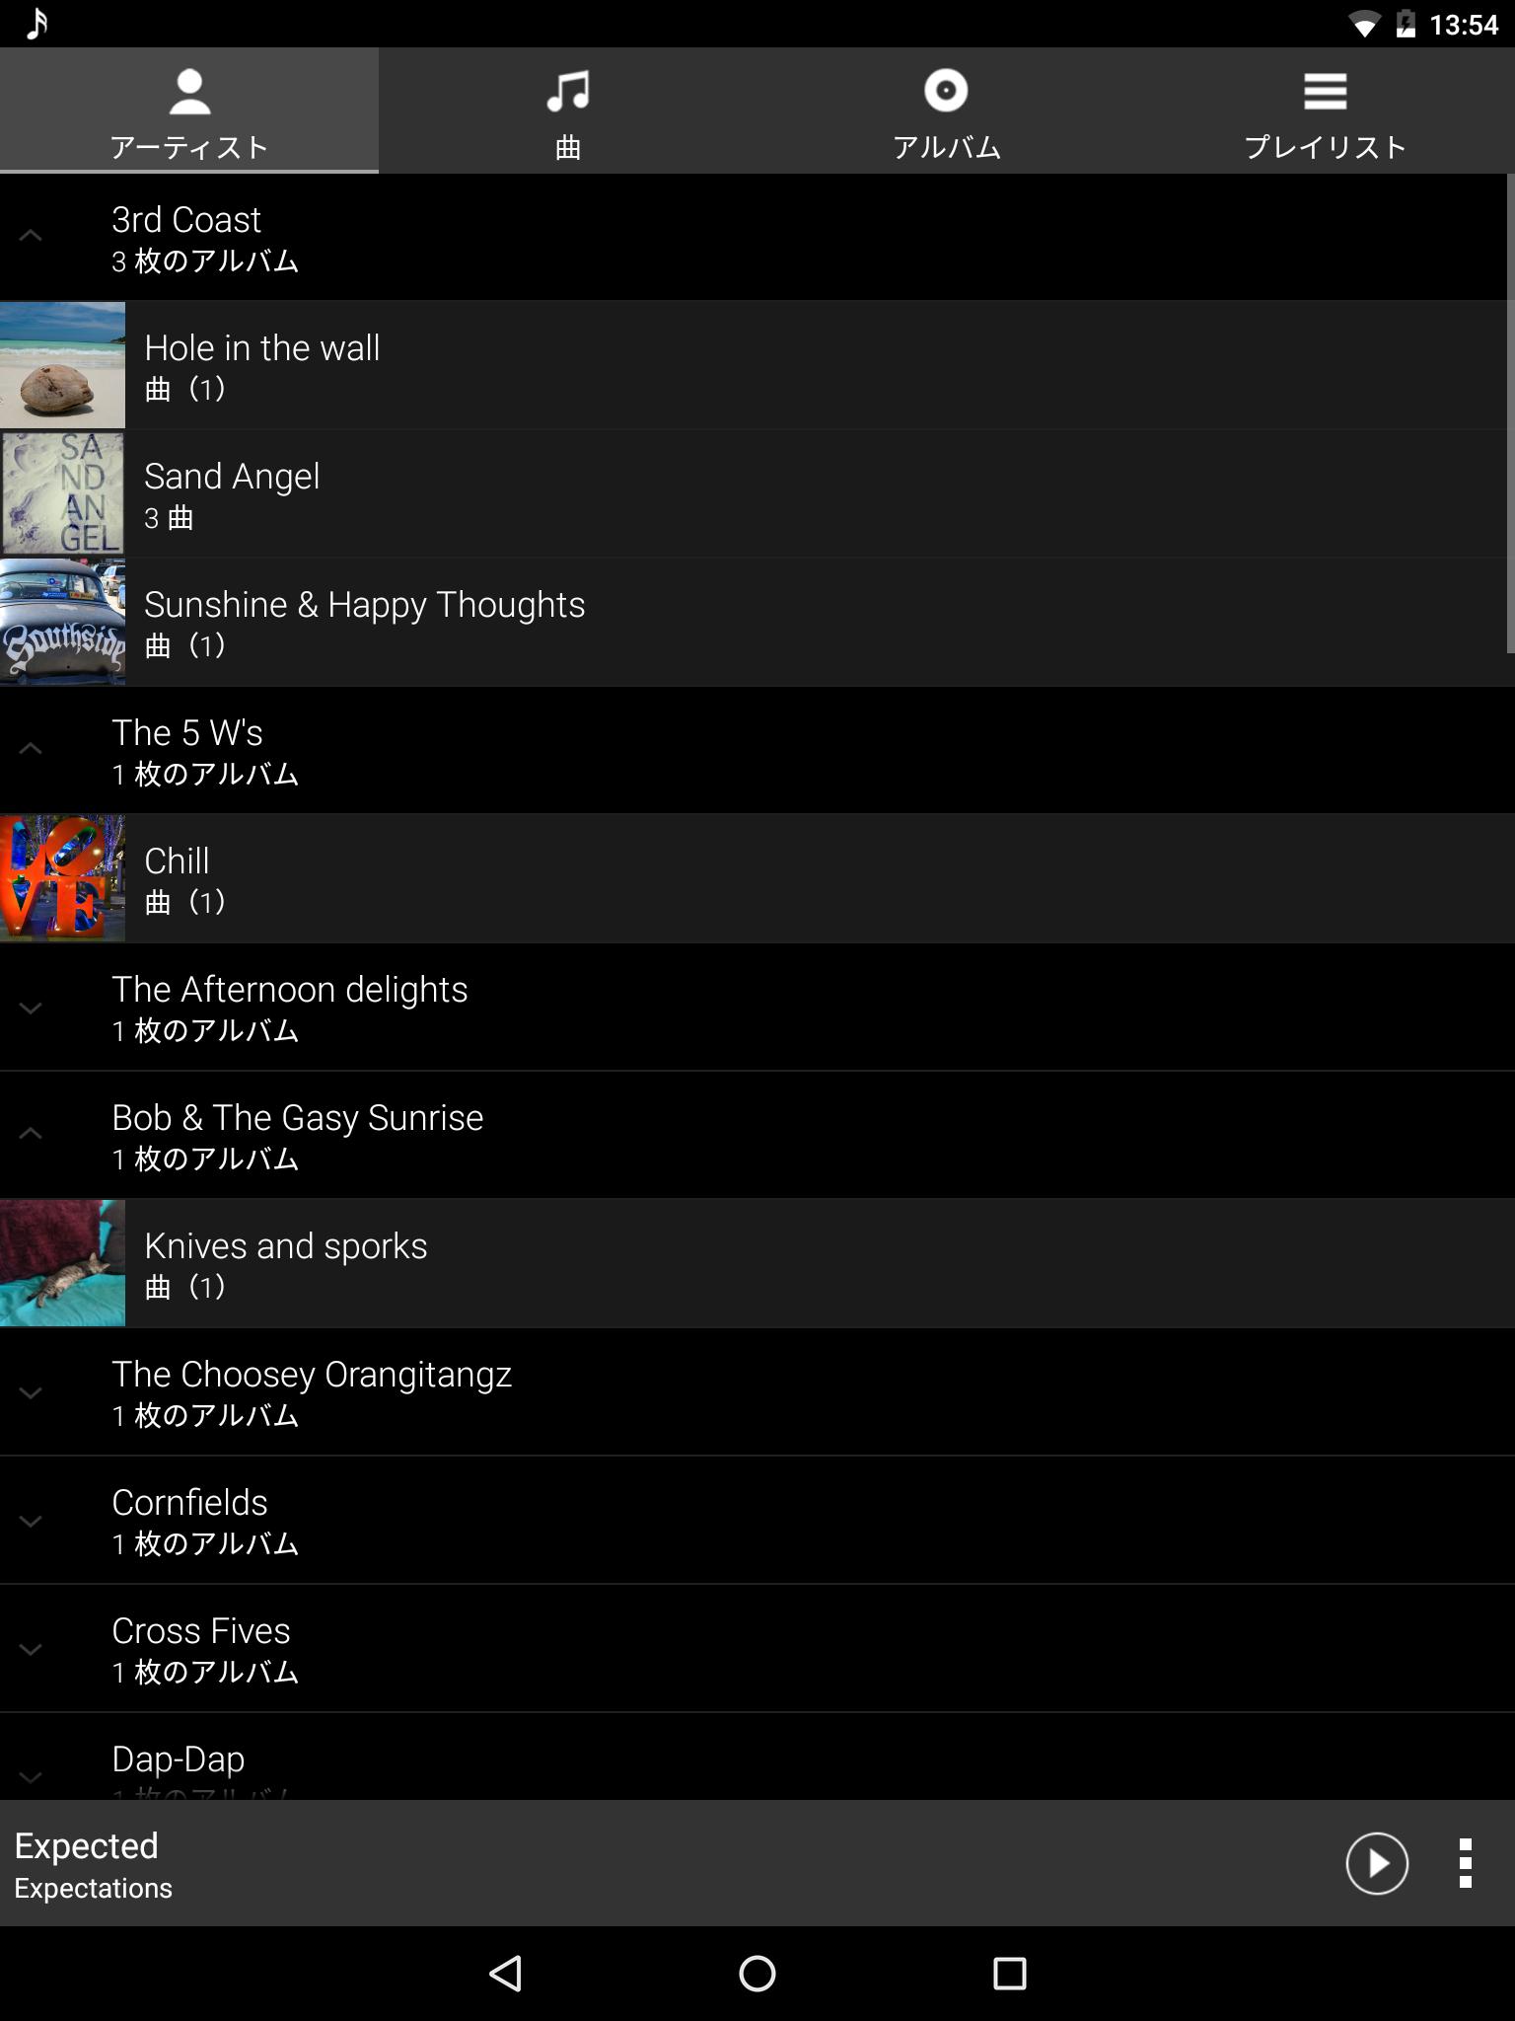This screenshot has width=1515, height=2021.
Task: Collapse Bob & The Gasy Sunrise
Action: [x=31, y=1134]
